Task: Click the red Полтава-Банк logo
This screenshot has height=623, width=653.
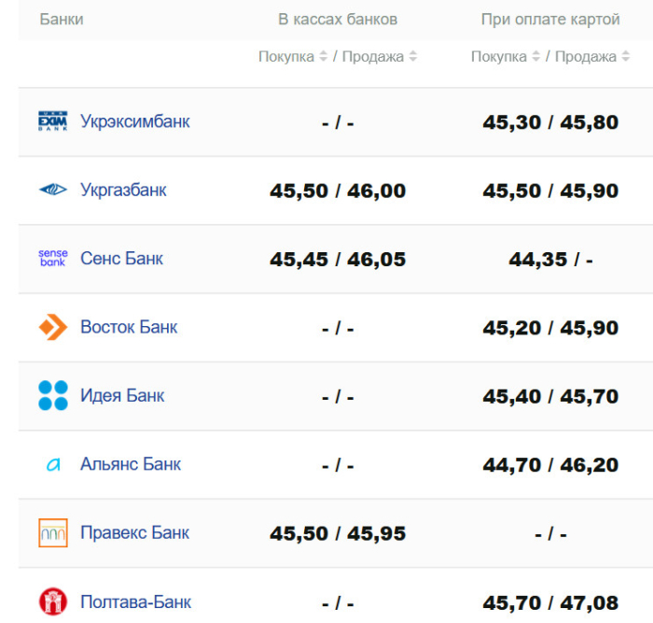Action: 52,601
